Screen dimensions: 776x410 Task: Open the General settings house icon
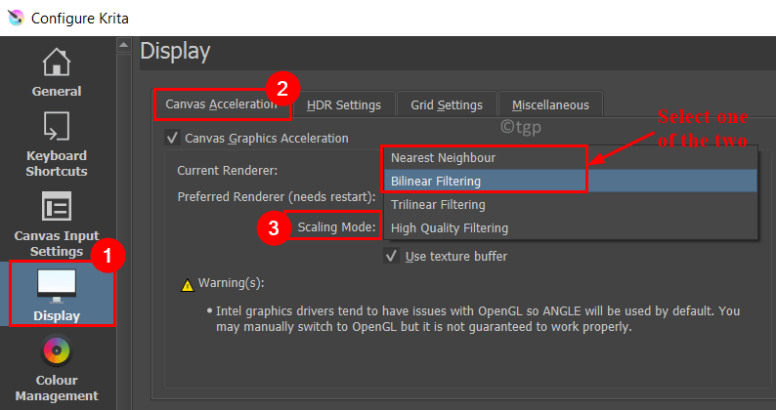coord(57,61)
